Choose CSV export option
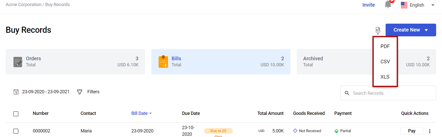The width and height of the screenshot is (442, 137). tap(385, 62)
